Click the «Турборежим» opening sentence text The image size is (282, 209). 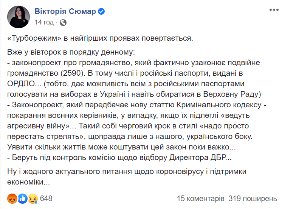[x=100, y=38]
